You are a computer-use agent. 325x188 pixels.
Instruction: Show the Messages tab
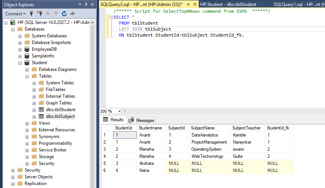tap(141, 120)
